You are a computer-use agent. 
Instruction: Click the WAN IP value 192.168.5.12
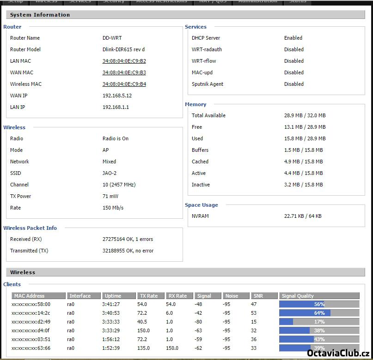pos(117,96)
